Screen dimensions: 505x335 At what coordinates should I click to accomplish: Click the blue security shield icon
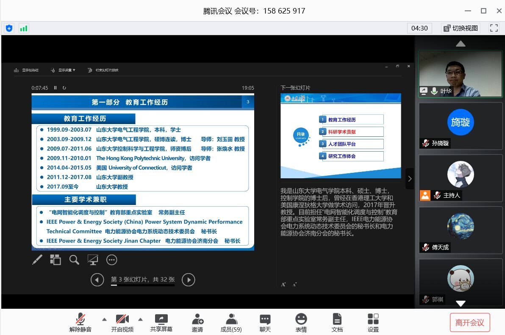pyautogui.click(x=9, y=28)
